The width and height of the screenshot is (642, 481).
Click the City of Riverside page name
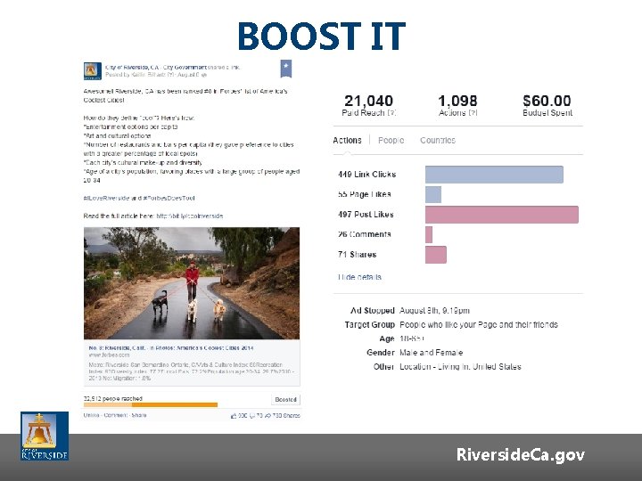point(155,68)
